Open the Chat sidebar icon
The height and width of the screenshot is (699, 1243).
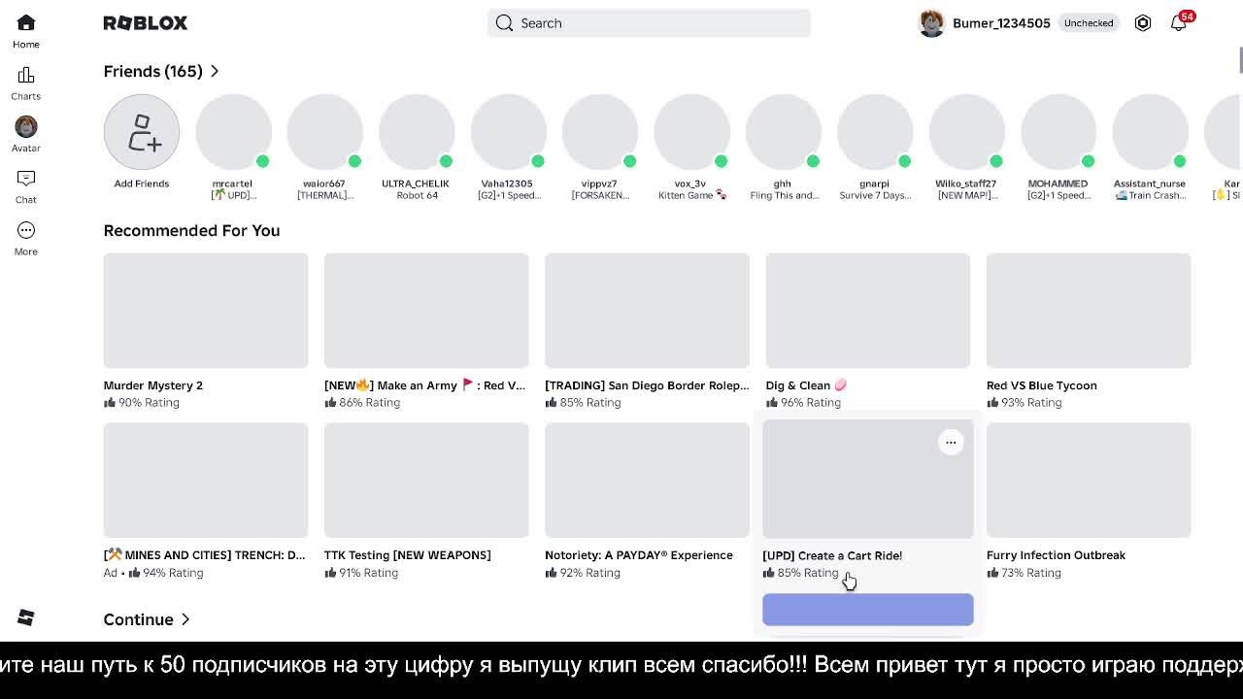26,179
